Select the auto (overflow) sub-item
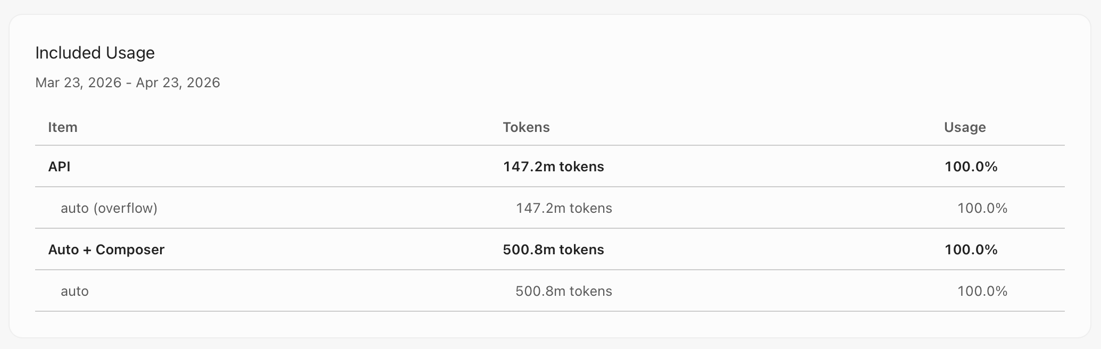 [x=109, y=208]
